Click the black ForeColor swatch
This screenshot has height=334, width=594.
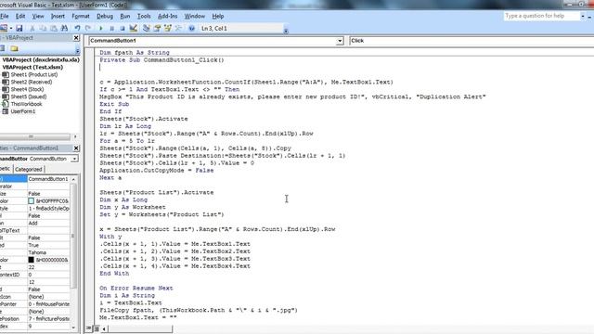point(31,260)
